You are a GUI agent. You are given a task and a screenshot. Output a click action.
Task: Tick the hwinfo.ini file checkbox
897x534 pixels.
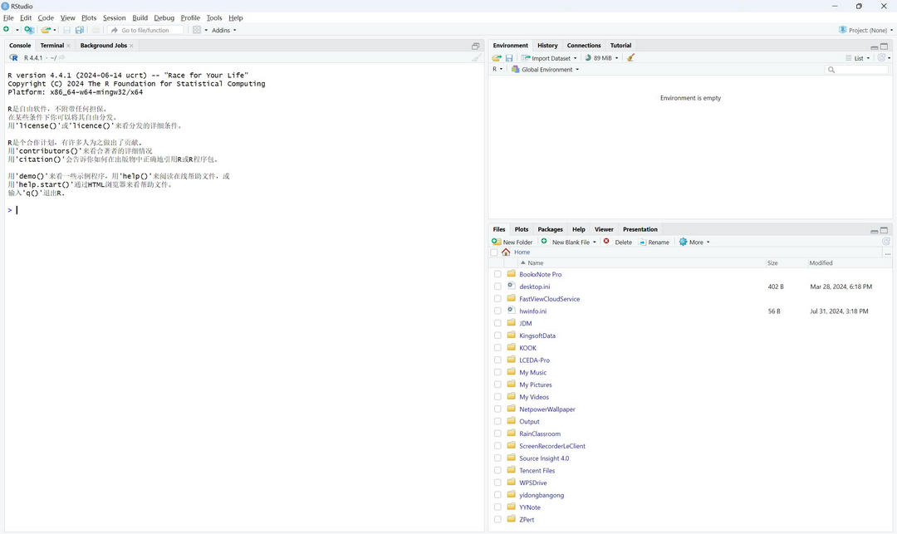click(x=498, y=311)
